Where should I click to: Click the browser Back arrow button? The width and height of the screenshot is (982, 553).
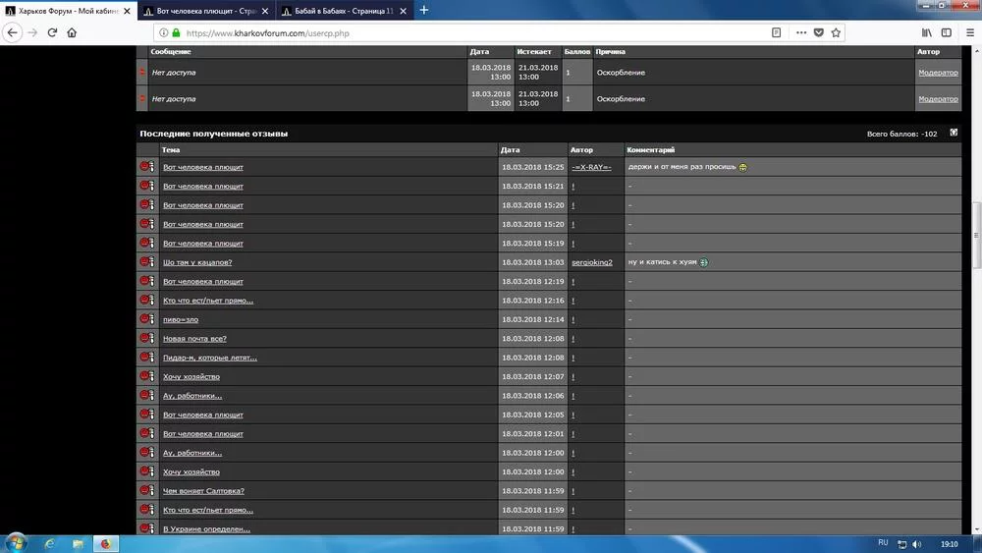13,32
